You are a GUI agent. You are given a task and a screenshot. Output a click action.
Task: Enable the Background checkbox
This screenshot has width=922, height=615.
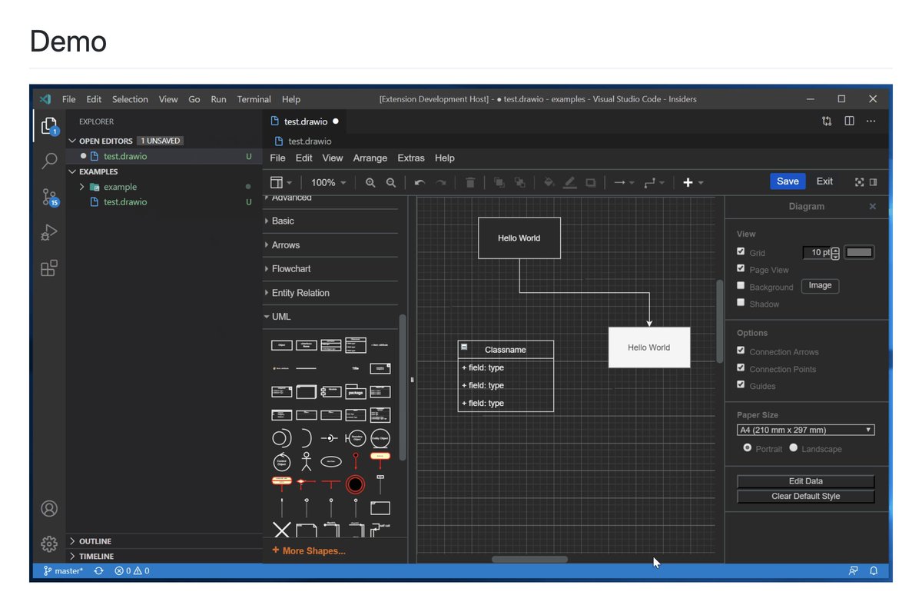pos(741,285)
